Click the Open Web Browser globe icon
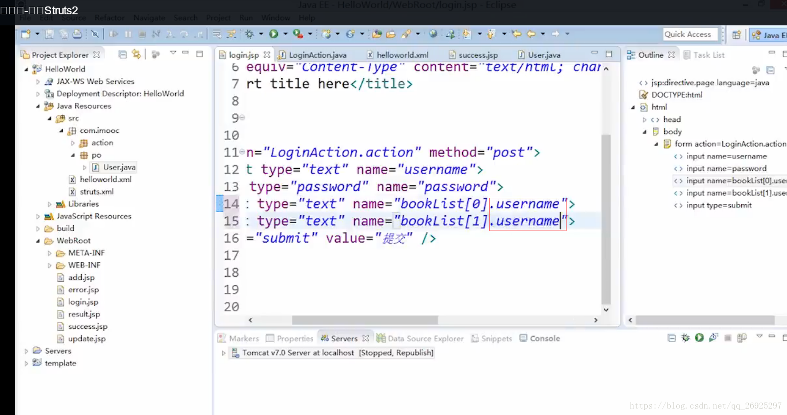Viewport: 787px width, 415px height. [x=433, y=34]
